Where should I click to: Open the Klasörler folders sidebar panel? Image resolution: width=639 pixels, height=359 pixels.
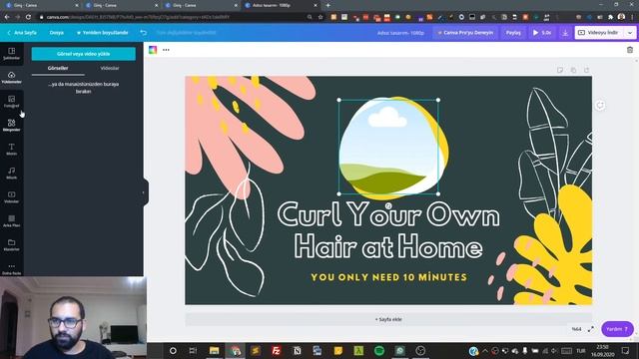click(x=11, y=244)
